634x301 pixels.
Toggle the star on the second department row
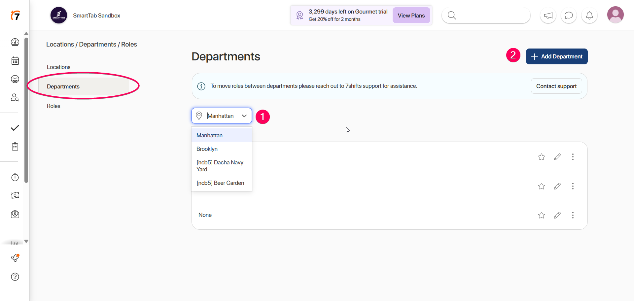point(542,186)
